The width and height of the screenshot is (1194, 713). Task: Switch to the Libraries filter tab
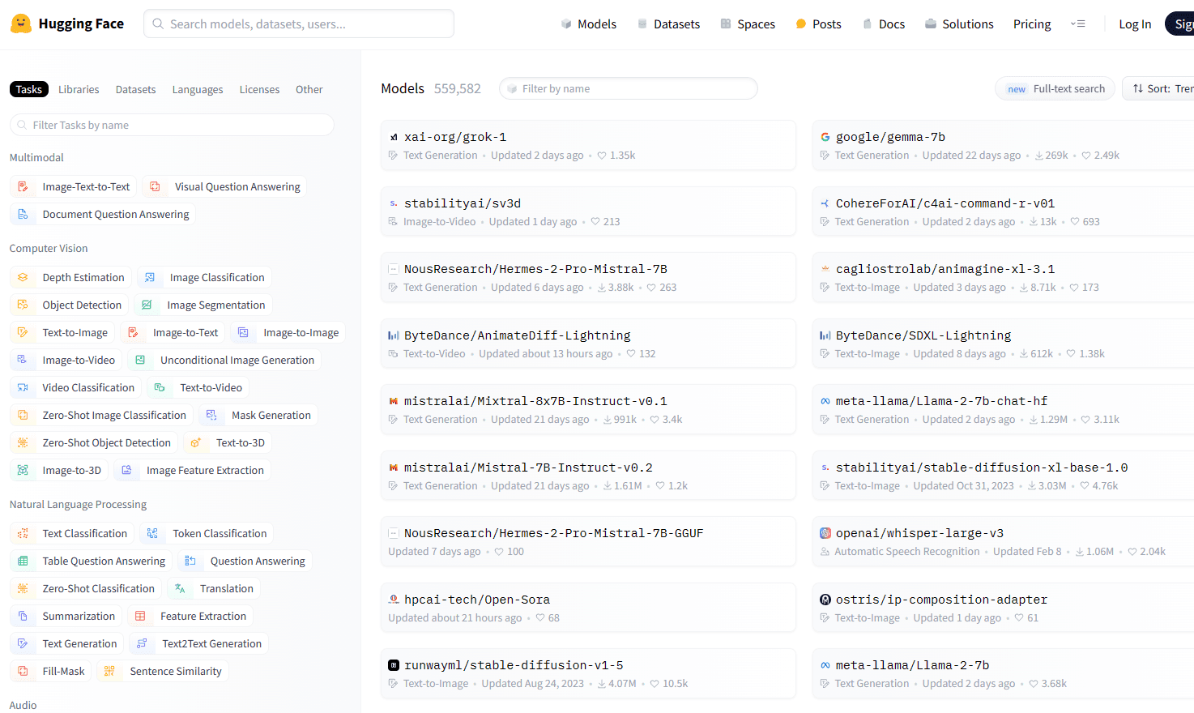pos(79,89)
